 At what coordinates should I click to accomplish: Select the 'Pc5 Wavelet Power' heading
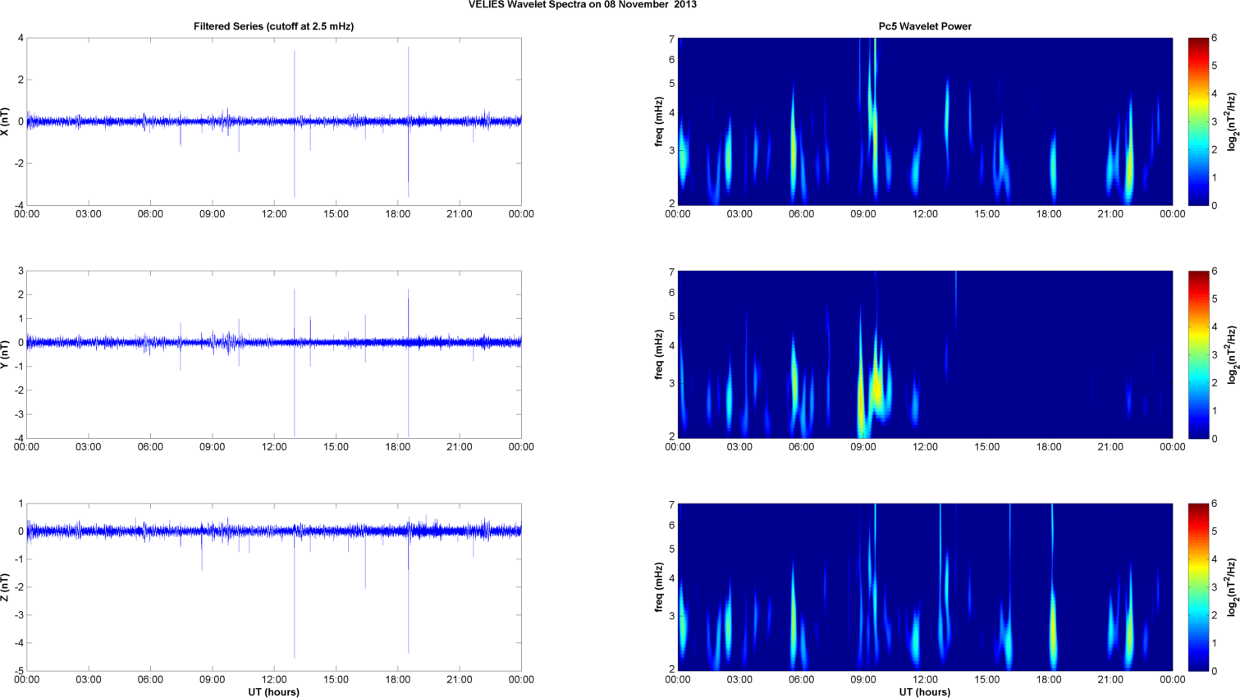pyautogui.click(x=925, y=26)
